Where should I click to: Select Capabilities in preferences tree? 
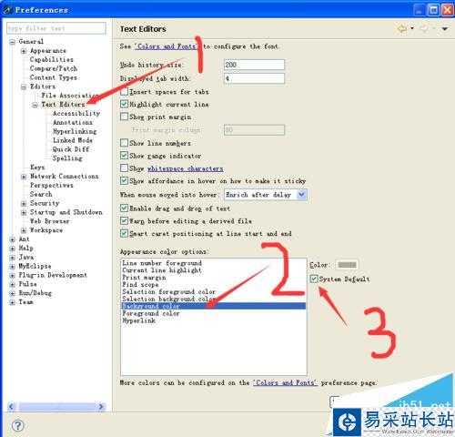52,59
